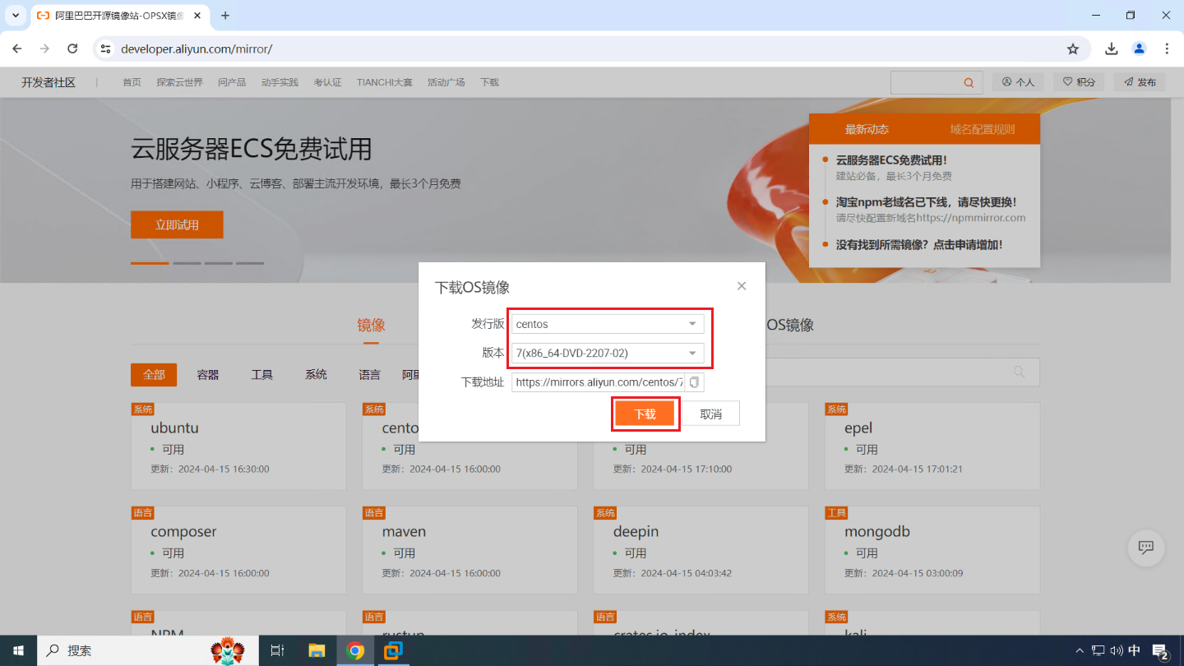1184x666 pixels.
Task: Select the 工具 filter
Action: (x=261, y=374)
